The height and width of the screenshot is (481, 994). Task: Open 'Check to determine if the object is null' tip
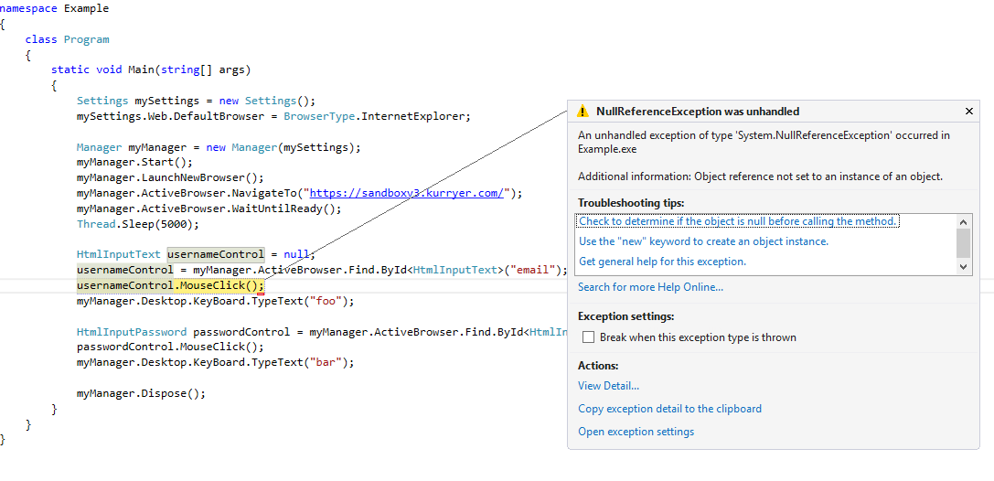[x=737, y=221]
